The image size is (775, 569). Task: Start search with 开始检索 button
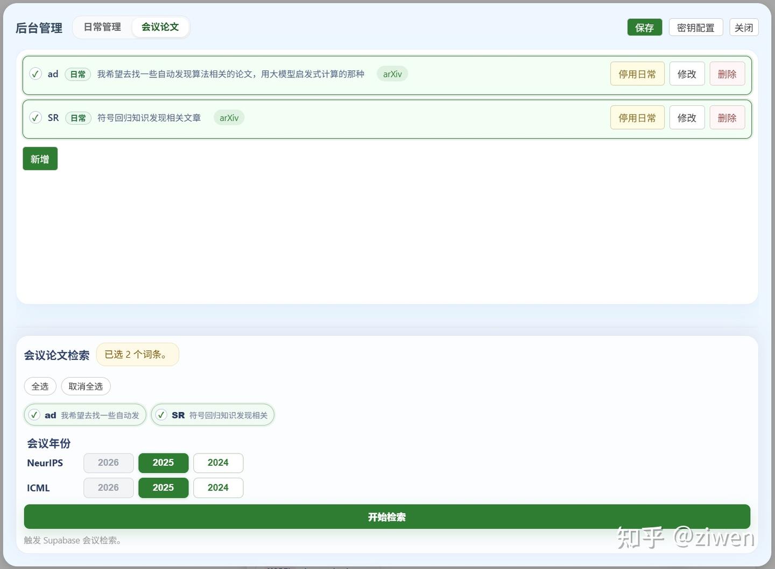tap(387, 517)
